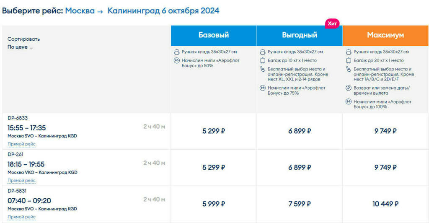429x223 pixels.
Task: Click hand luggage icon under Базовый tariff
Action: (177, 52)
